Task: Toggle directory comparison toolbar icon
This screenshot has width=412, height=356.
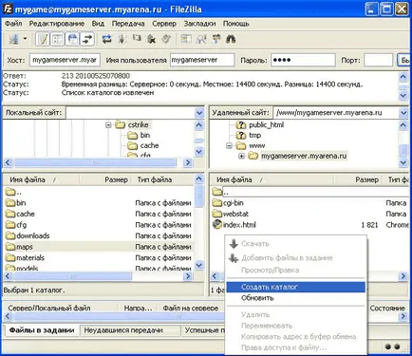Action: 201,39
